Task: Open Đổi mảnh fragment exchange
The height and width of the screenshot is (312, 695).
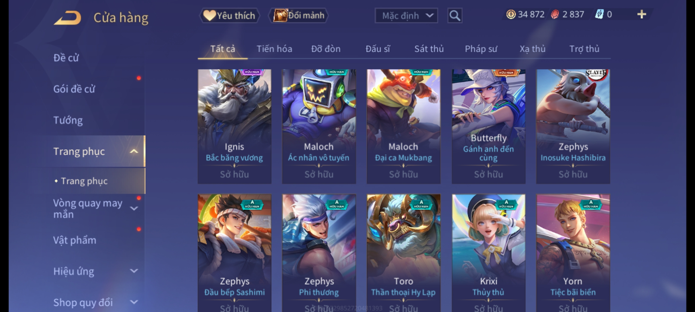Action: [299, 16]
